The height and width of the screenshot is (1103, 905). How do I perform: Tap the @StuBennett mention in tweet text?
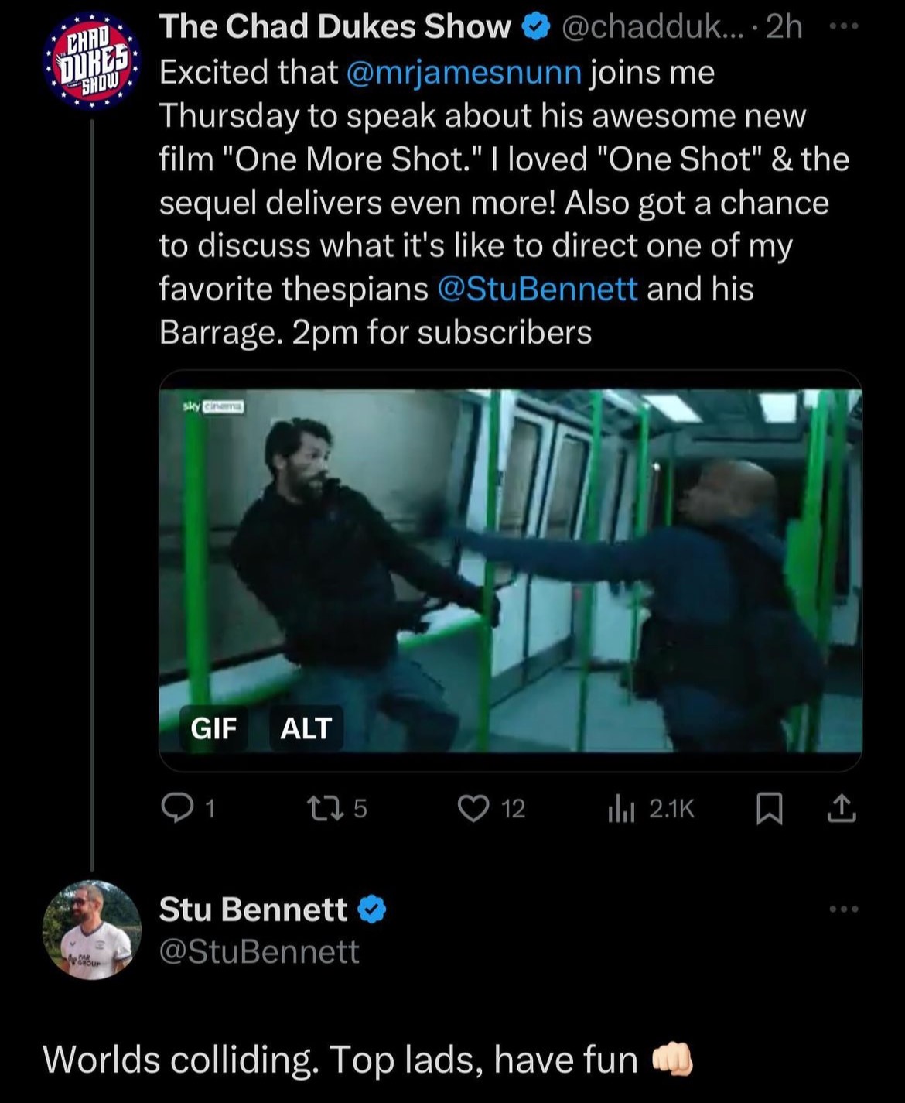pos(538,289)
